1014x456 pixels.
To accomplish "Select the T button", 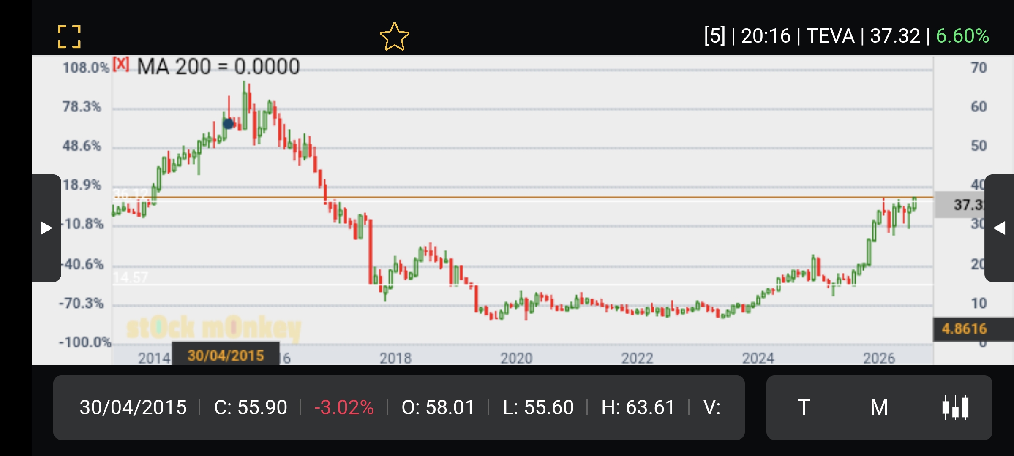I will (804, 407).
